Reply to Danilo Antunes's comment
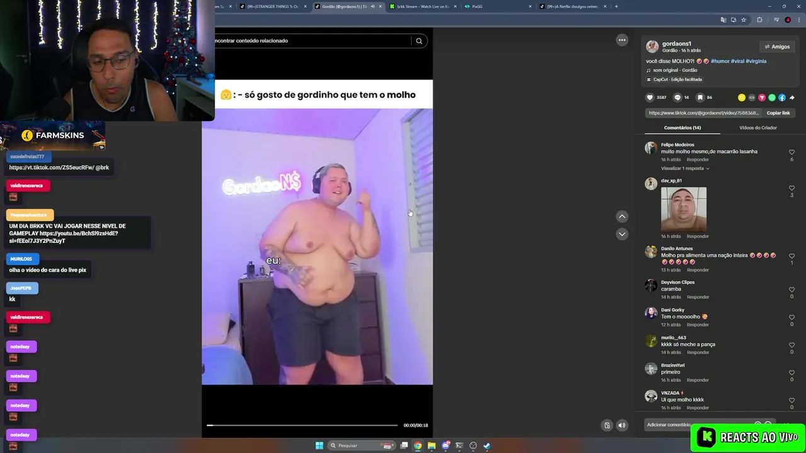806x453 pixels. 698,270
